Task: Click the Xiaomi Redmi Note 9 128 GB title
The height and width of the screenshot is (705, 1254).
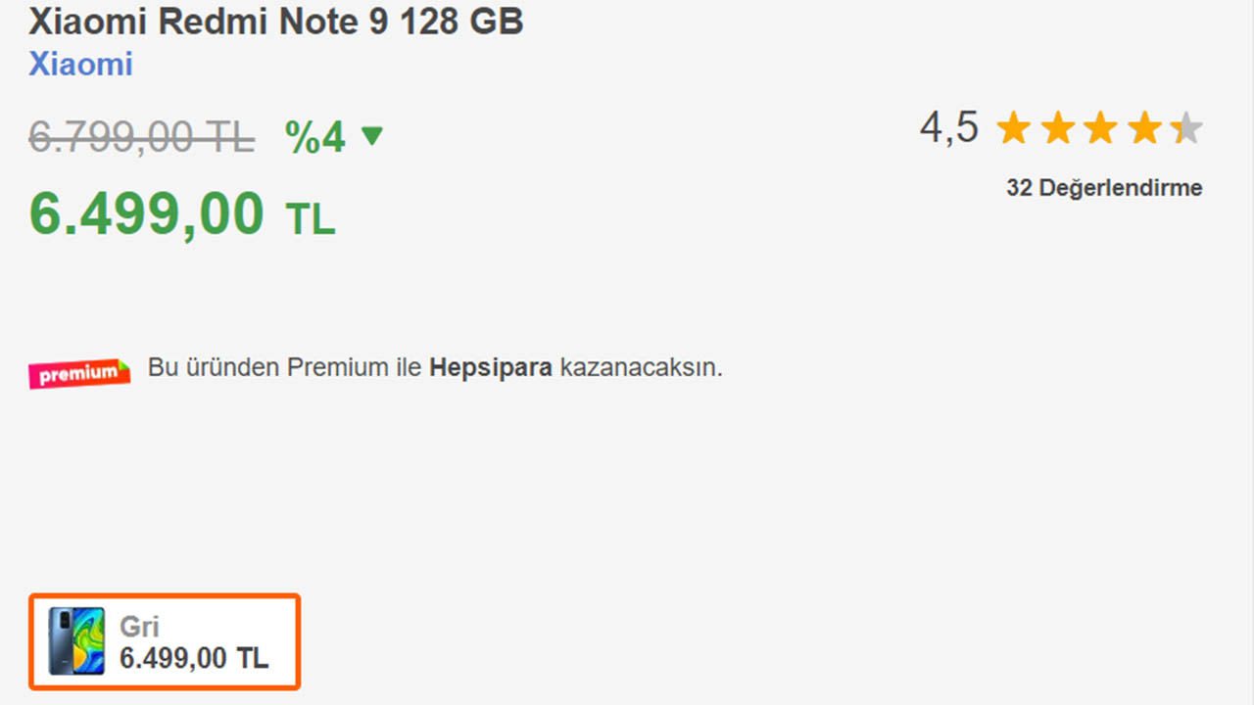Action: coord(276,22)
